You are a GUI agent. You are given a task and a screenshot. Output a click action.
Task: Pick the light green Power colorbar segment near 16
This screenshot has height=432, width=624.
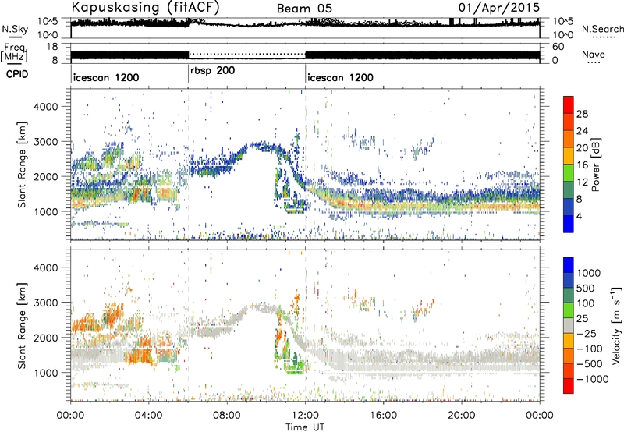tap(569, 172)
